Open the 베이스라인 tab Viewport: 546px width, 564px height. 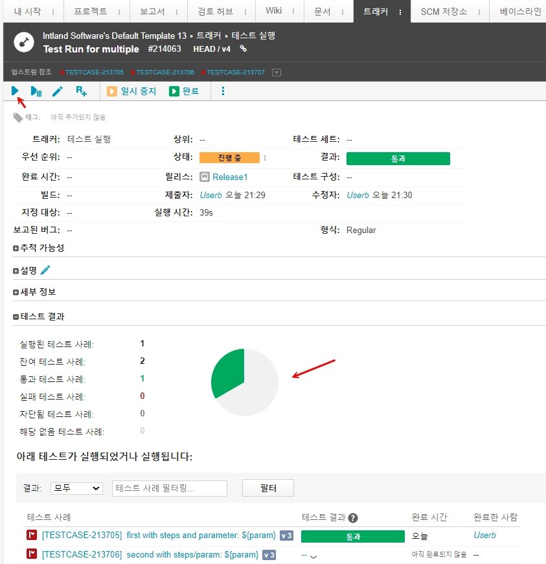tap(520, 12)
